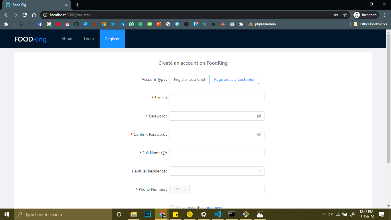Open Command Prompt from the taskbar
The image size is (391, 220).
point(232,214)
